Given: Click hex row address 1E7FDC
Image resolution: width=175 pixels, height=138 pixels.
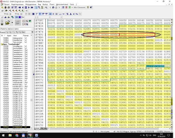Looking at the screenshot, I should 39,66.
